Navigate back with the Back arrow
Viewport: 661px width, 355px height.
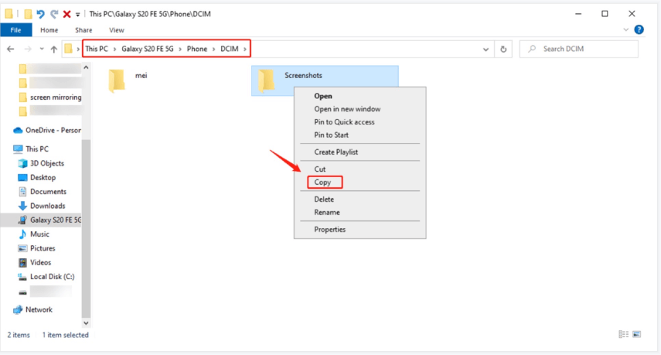tap(11, 49)
